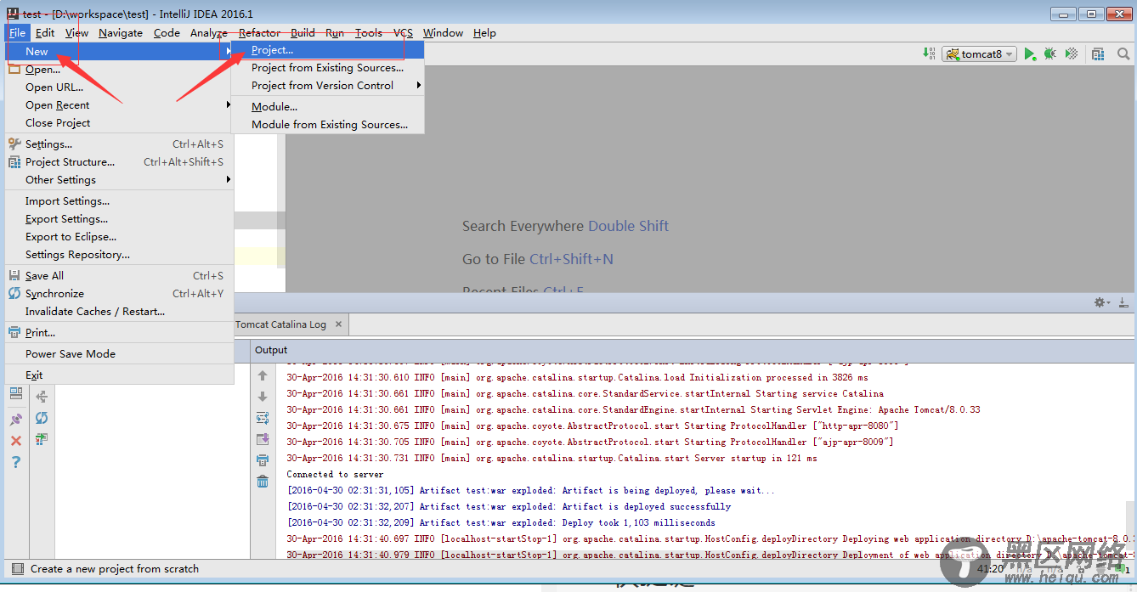
Task: Clear console with the trash icon
Action: click(263, 482)
